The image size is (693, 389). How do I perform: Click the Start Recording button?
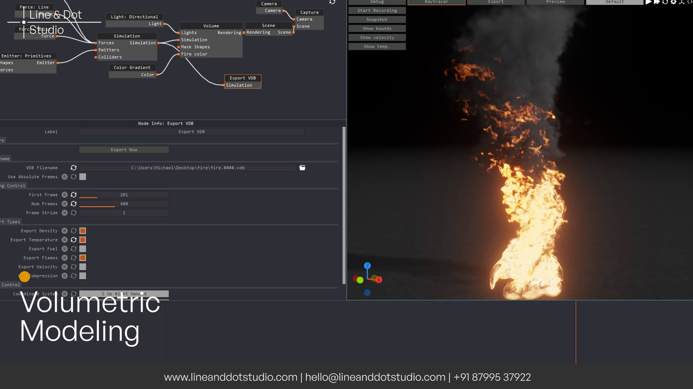(x=377, y=11)
